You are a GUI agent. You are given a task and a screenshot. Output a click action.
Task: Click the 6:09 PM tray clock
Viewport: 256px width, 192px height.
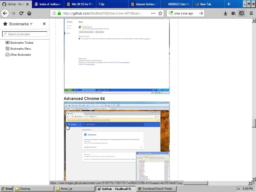pyautogui.click(x=248, y=189)
